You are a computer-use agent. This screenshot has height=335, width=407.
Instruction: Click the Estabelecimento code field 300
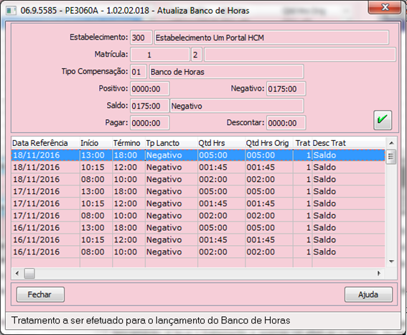[x=141, y=37]
